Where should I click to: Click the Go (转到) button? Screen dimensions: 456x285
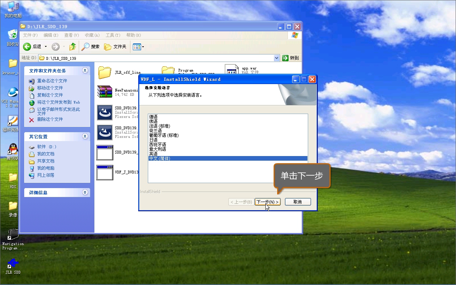pyautogui.click(x=290, y=58)
